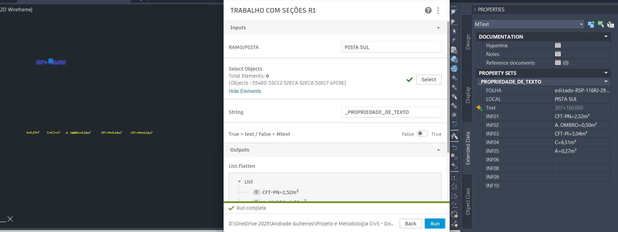Screen dimensions: 618x232
Task: Collapse the List tree node
Action: 239,182
